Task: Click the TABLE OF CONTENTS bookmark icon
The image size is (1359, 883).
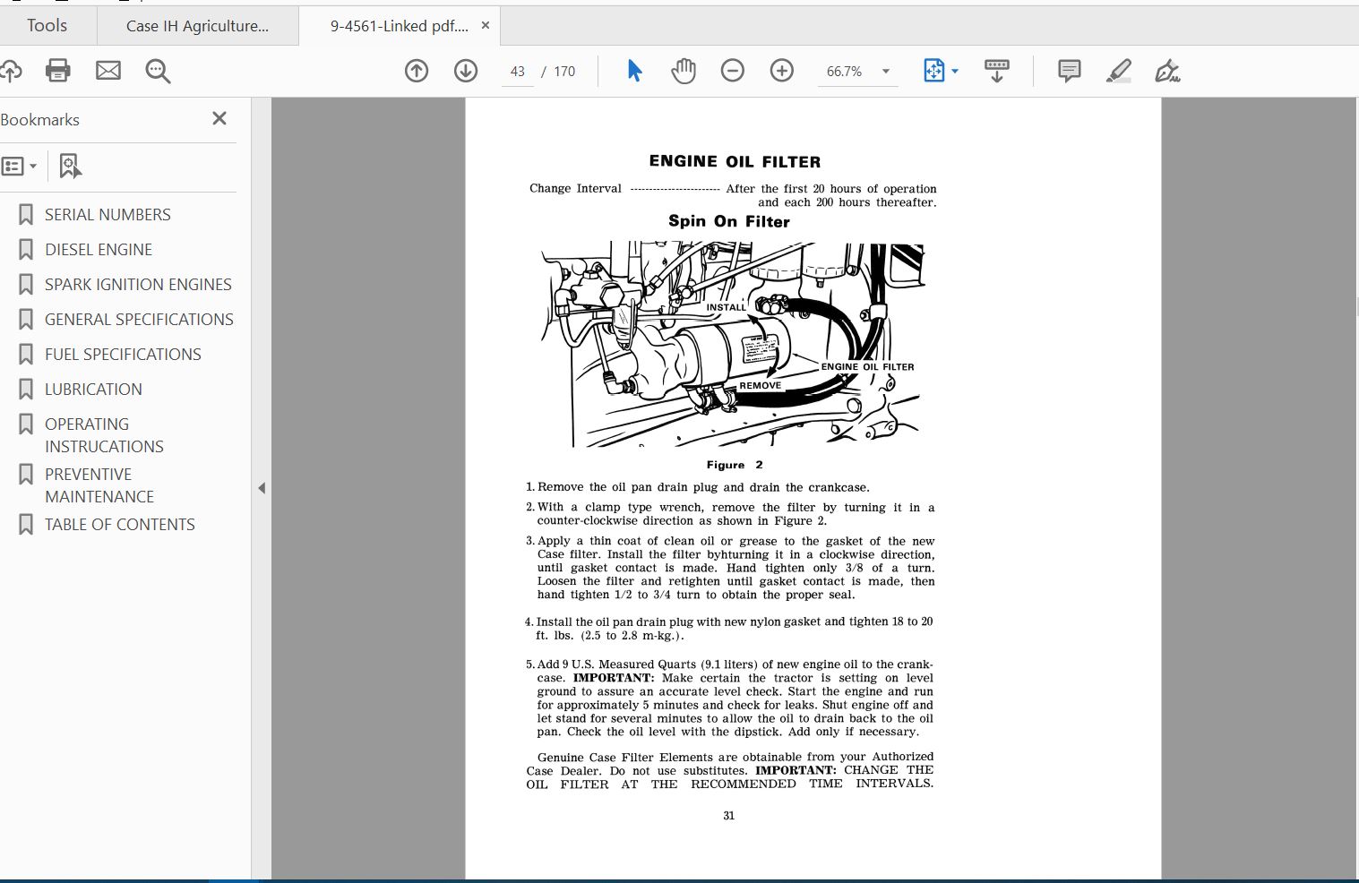Action: (x=26, y=525)
